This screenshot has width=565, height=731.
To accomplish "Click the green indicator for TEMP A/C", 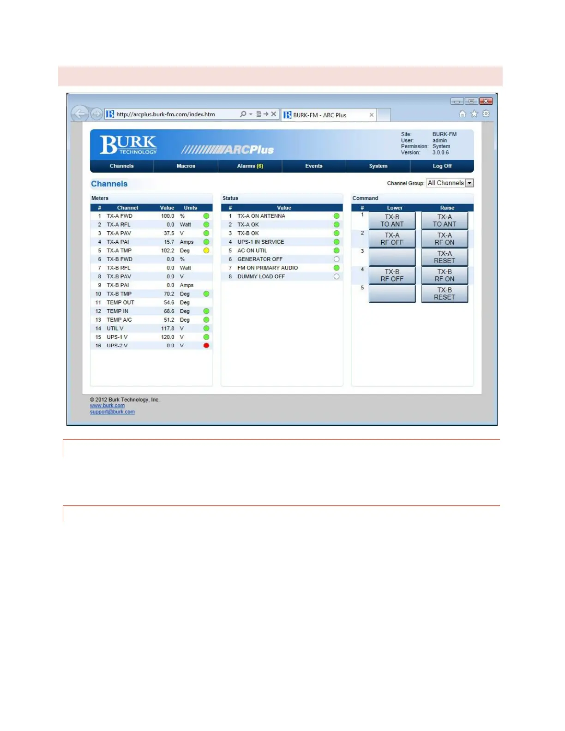I will [206, 320].
